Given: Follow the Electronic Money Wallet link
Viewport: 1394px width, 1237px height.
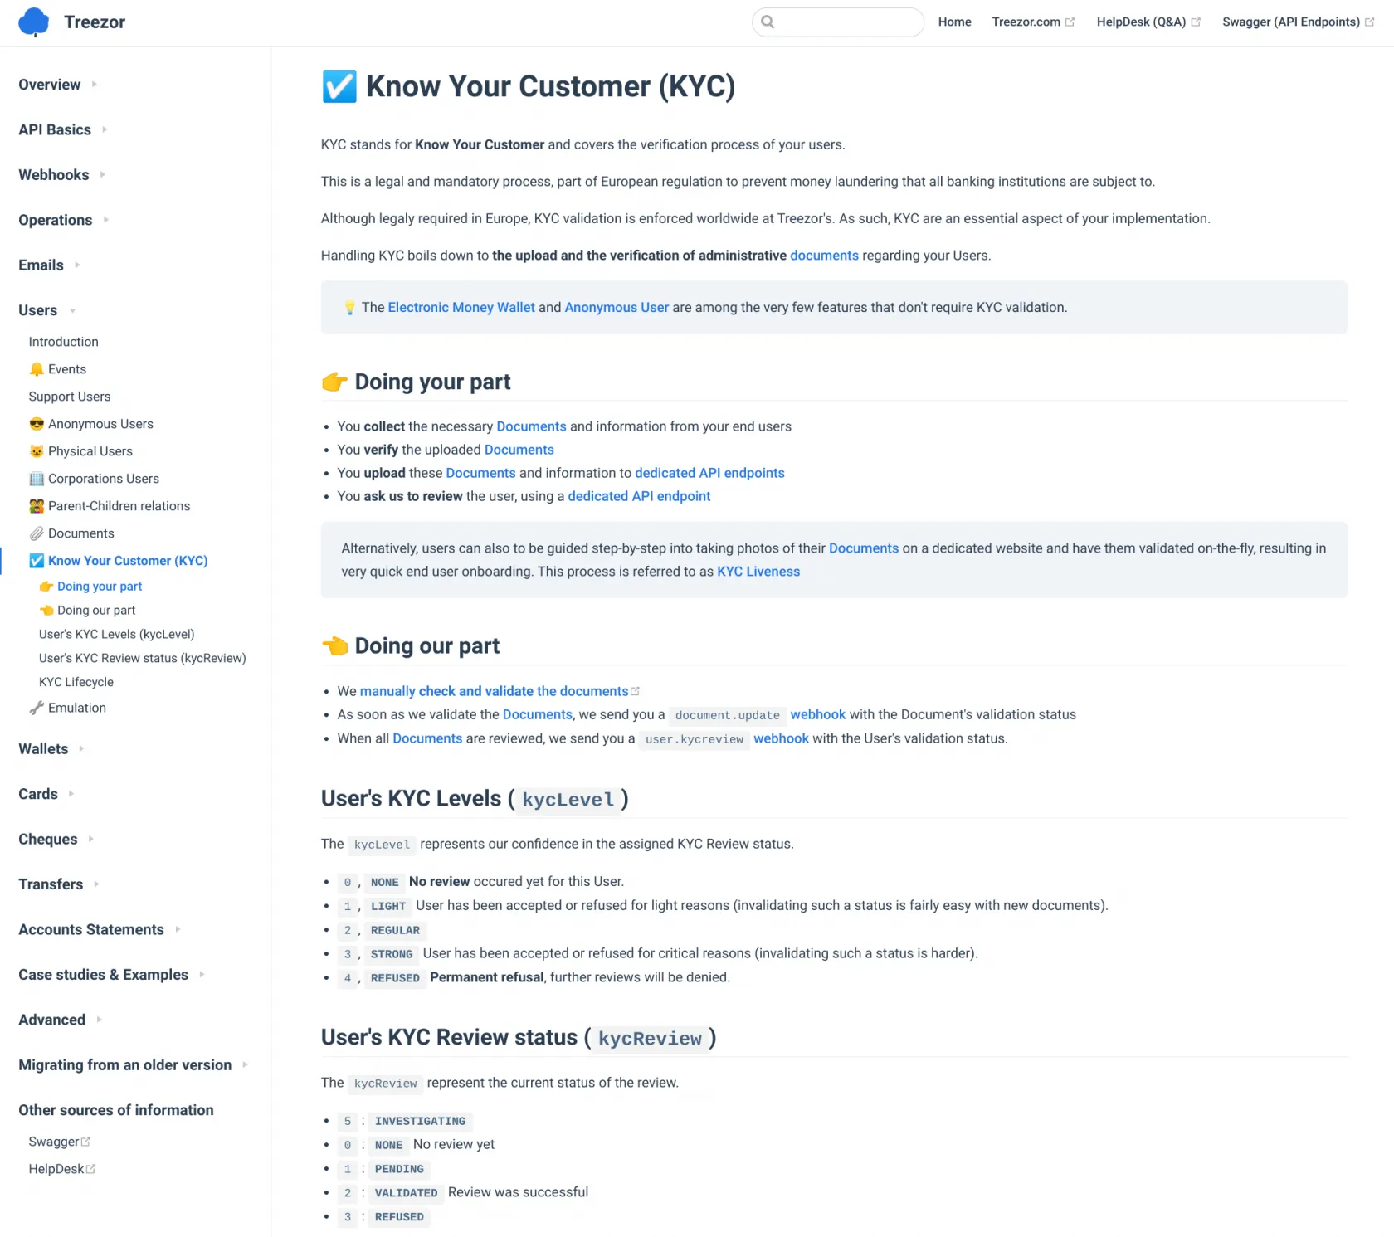Looking at the screenshot, I should [461, 307].
